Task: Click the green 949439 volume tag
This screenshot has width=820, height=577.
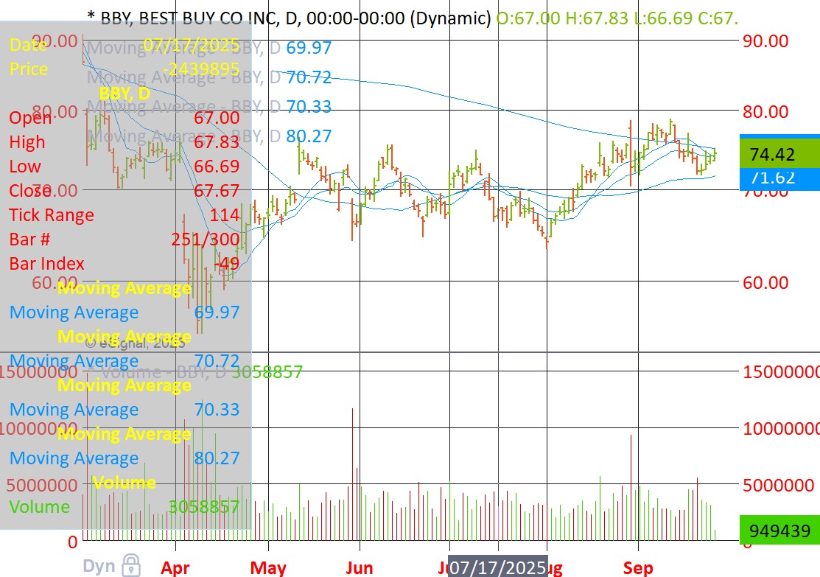Action: point(779,530)
